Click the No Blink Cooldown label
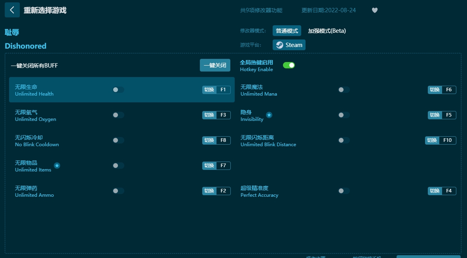 tap(37, 145)
